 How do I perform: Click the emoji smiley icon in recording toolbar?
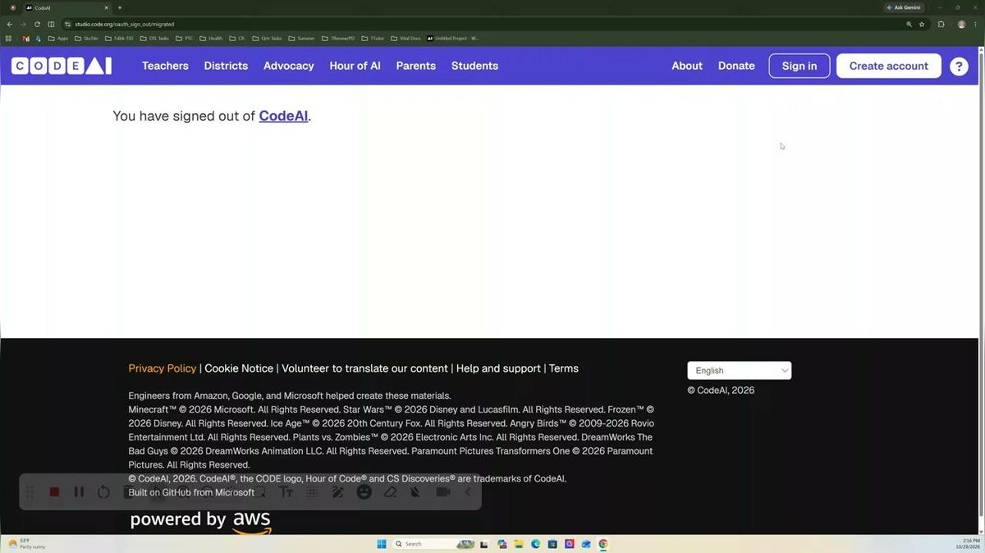[x=364, y=491]
